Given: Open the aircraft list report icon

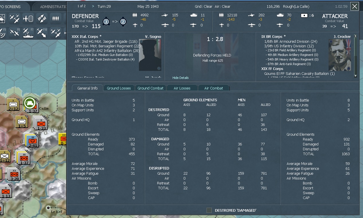Looking at the screenshot, I should pos(28,18).
